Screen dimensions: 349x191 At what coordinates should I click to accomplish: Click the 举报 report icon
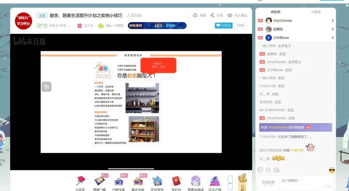coord(195,15)
